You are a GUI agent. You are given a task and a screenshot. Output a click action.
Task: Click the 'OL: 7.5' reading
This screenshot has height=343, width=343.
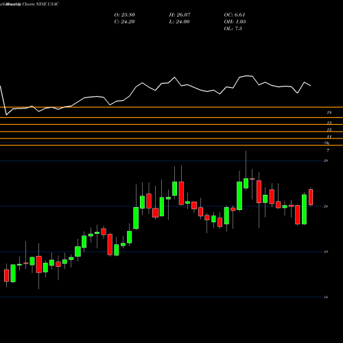(x=233, y=29)
